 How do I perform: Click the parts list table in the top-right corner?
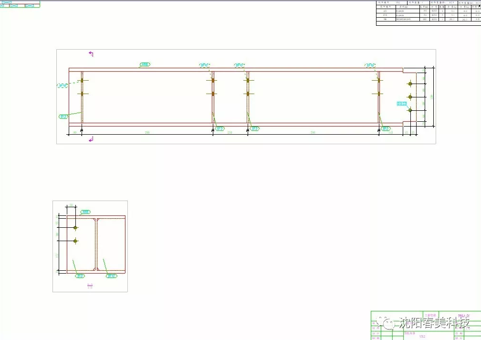point(429,13)
